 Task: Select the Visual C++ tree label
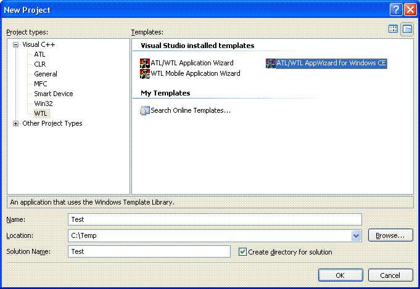pos(39,44)
